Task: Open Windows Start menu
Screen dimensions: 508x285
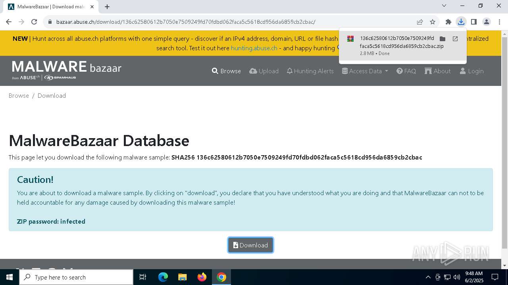Action: (x=10, y=277)
